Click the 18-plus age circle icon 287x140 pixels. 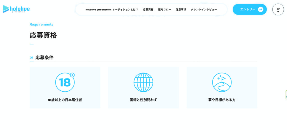pos(65,82)
